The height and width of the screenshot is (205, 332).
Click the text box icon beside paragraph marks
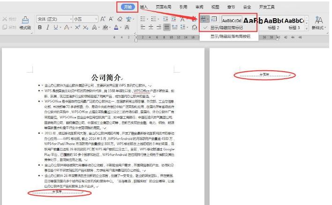point(214,19)
